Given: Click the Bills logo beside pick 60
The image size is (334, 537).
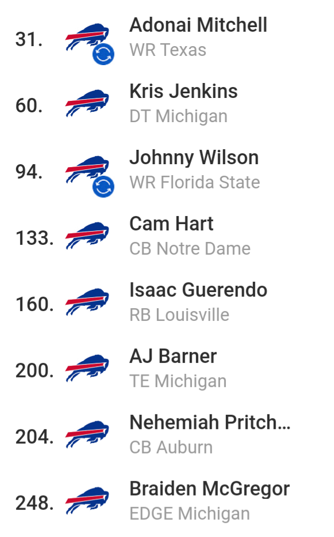Looking at the screenshot, I should tap(87, 103).
